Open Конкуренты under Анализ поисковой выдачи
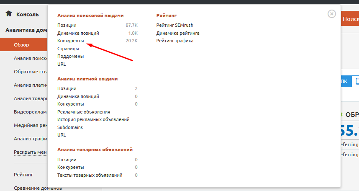This screenshot has height=191, width=359. coord(71,41)
